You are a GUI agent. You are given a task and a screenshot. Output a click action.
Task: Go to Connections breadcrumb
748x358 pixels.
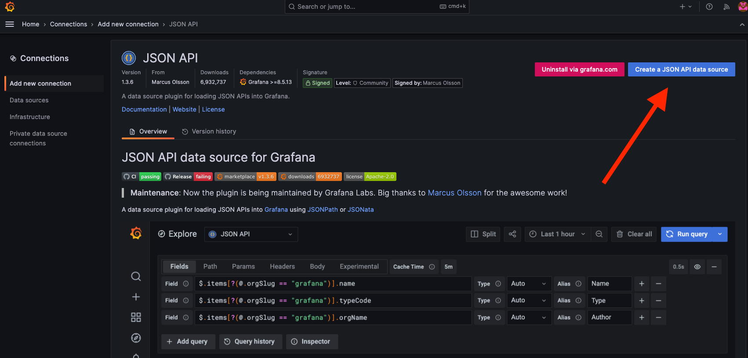[69, 24]
